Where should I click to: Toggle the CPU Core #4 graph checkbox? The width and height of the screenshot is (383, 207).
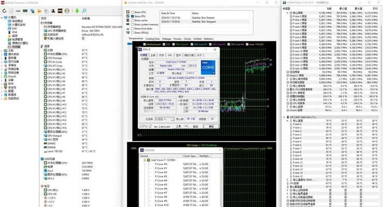pyautogui.click(x=229, y=44)
